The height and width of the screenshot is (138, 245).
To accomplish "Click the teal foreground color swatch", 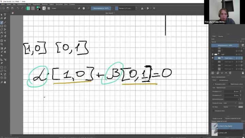I will tap(29, 8).
